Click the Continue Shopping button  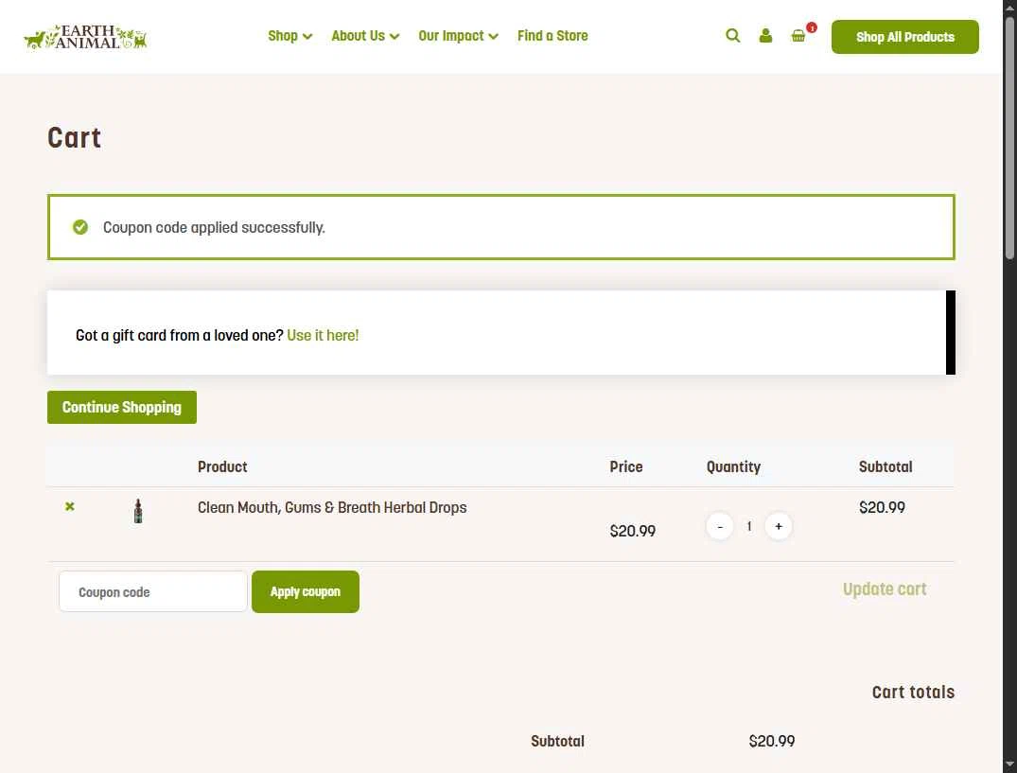(122, 407)
